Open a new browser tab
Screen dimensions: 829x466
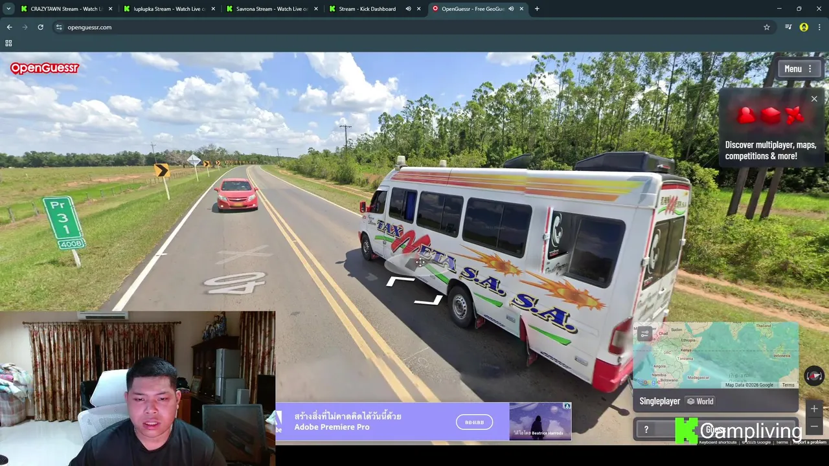[537, 9]
